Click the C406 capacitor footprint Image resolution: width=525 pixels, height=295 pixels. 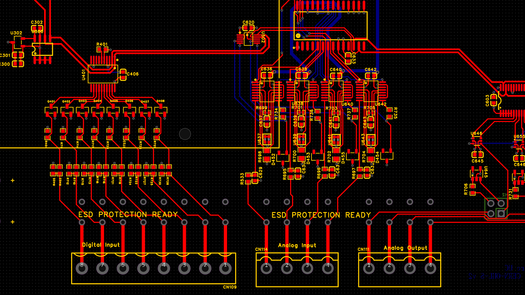[123, 75]
